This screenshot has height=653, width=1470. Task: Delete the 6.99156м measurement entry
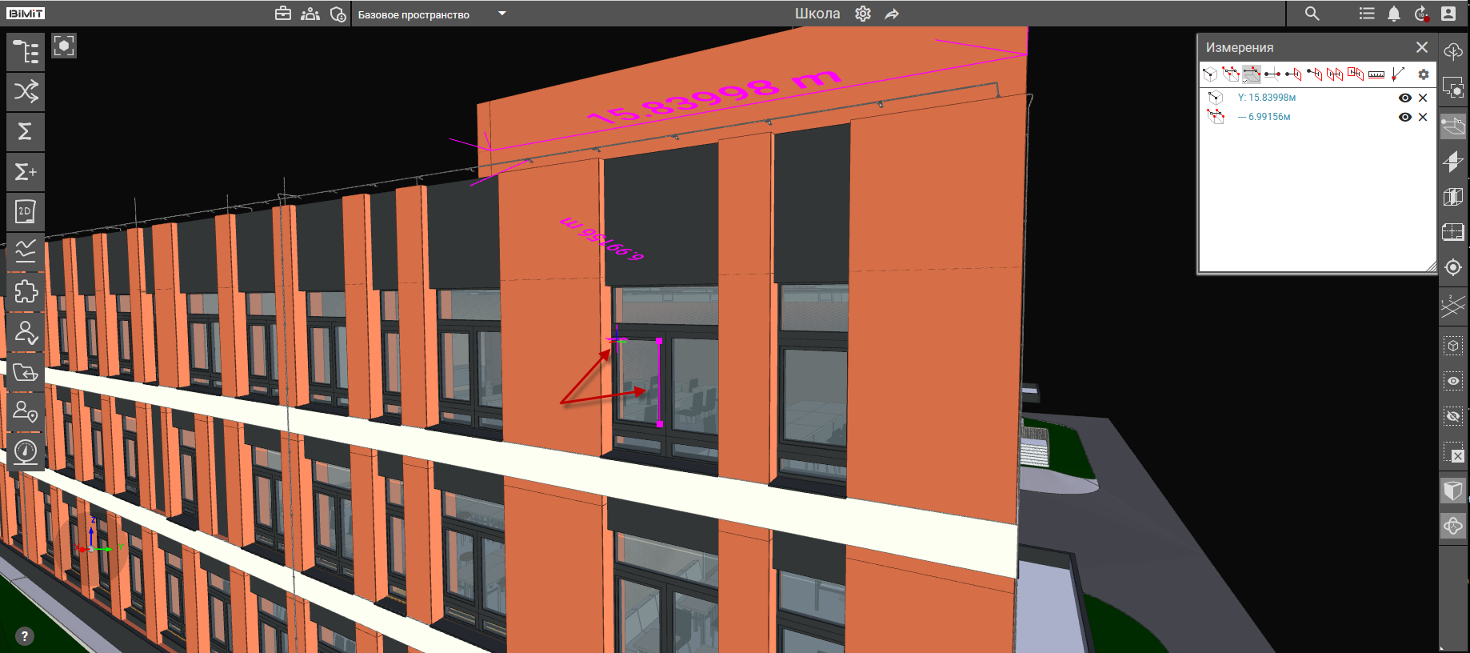1422,117
